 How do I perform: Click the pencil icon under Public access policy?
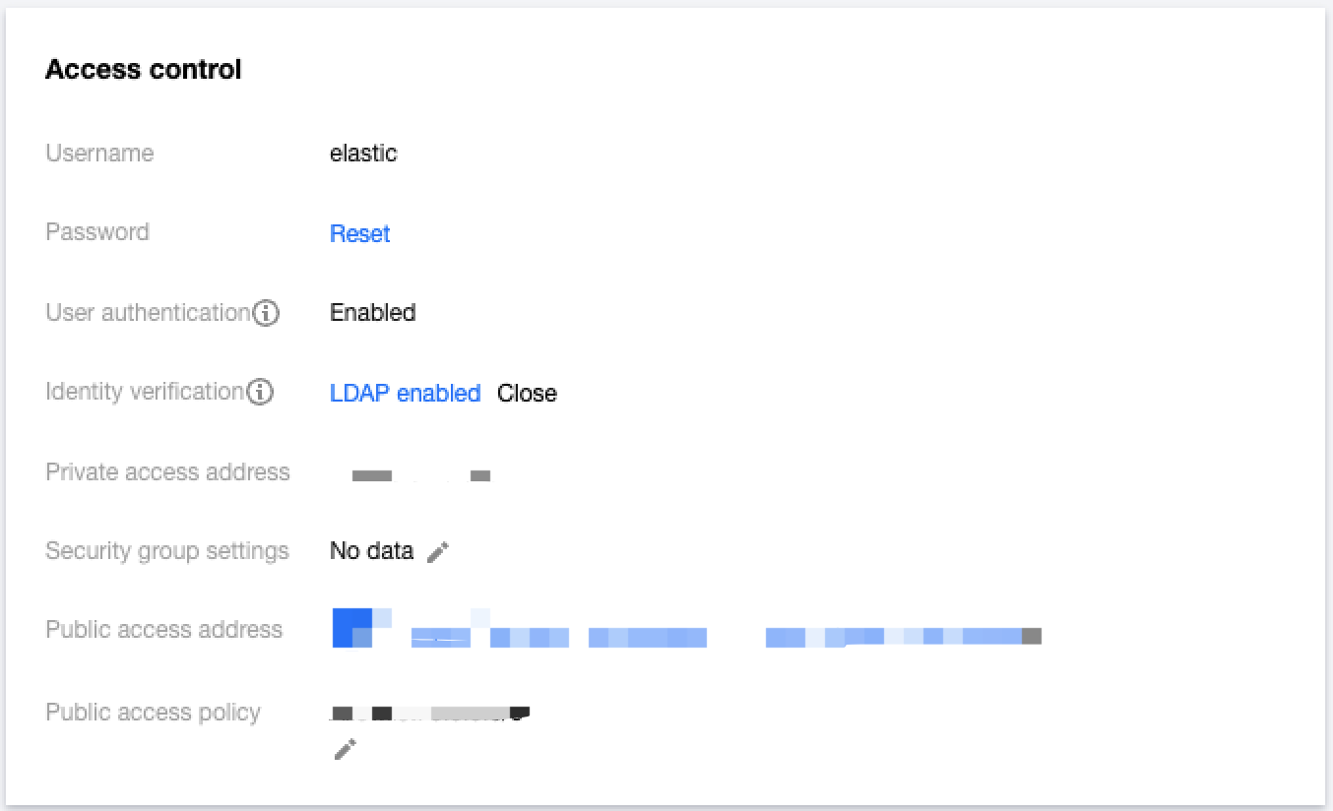(x=345, y=749)
